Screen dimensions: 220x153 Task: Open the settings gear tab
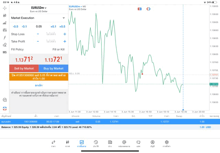167,143
